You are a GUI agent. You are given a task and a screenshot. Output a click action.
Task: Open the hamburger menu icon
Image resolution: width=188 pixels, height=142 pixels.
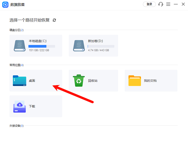coord(168,4)
